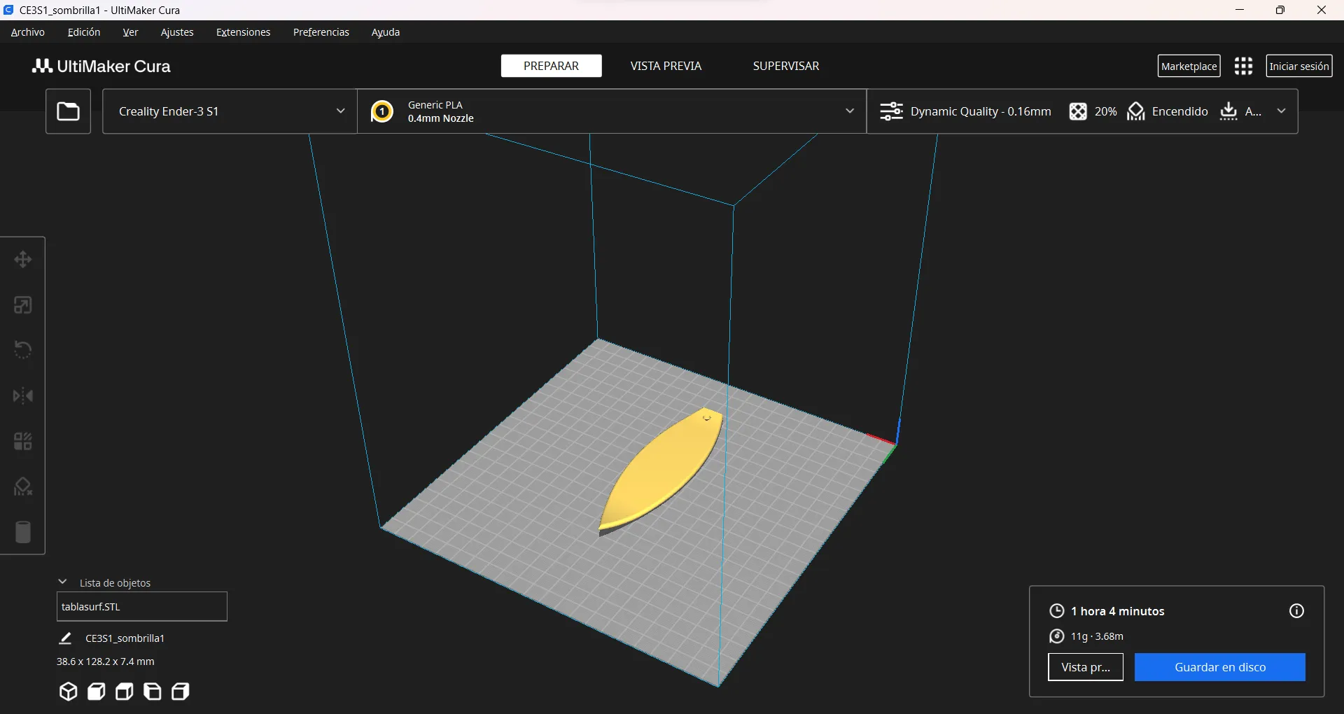Click the Open File folder icon
Viewport: 1344px width, 714px height.
click(x=68, y=111)
